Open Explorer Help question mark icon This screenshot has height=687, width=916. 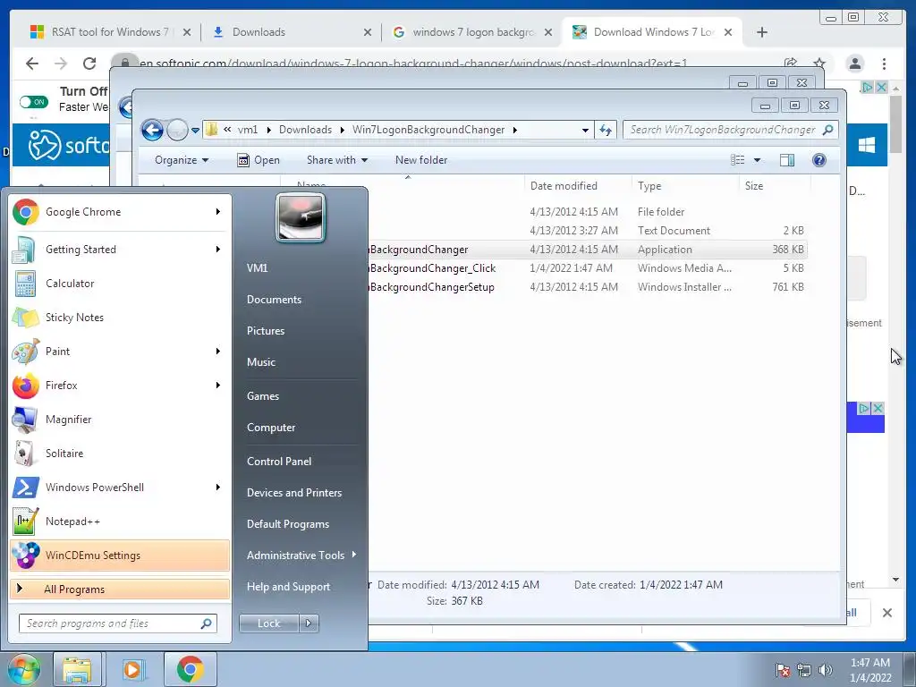819,160
